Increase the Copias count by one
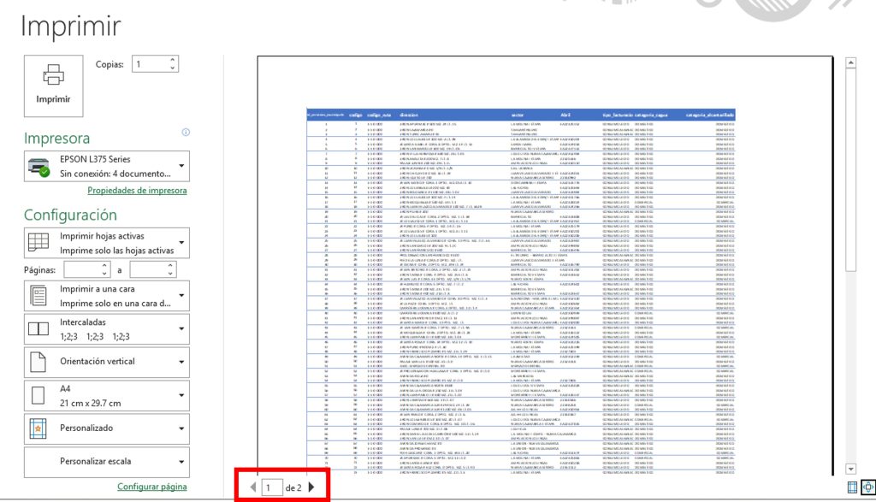Screen dimensions: 876x502 point(174,60)
